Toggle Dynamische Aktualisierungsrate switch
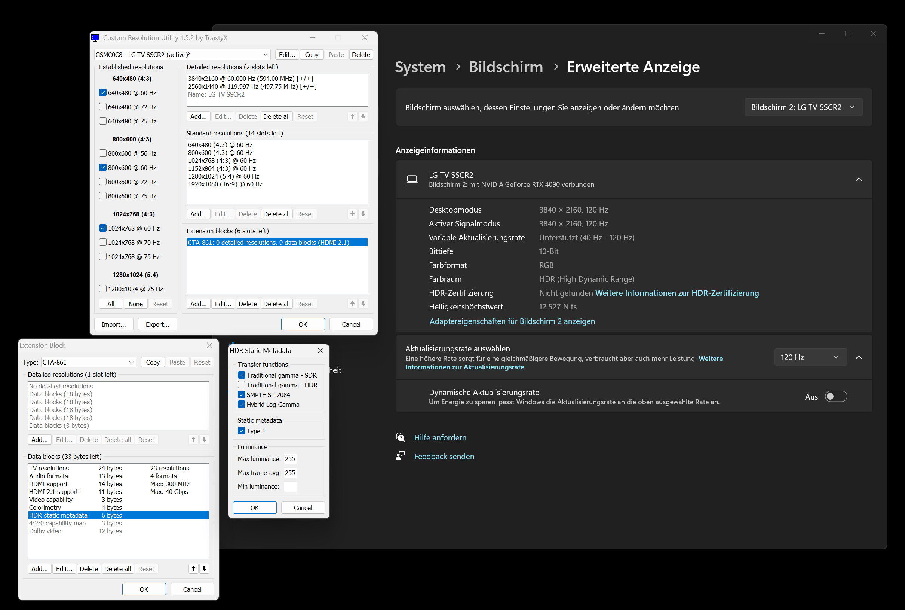This screenshot has height=610, width=905. (x=835, y=396)
